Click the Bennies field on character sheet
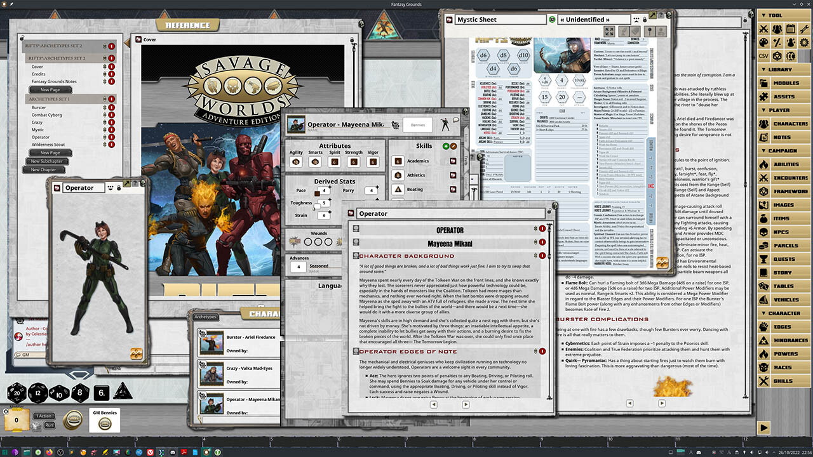Viewport: 813px width, 457px height. coord(417,125)
